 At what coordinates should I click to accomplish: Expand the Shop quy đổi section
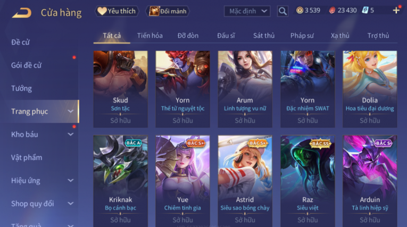coord(71,204)
